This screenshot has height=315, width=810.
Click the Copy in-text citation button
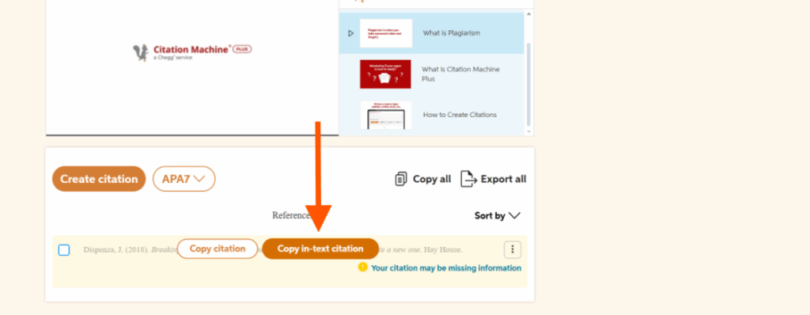320,249
